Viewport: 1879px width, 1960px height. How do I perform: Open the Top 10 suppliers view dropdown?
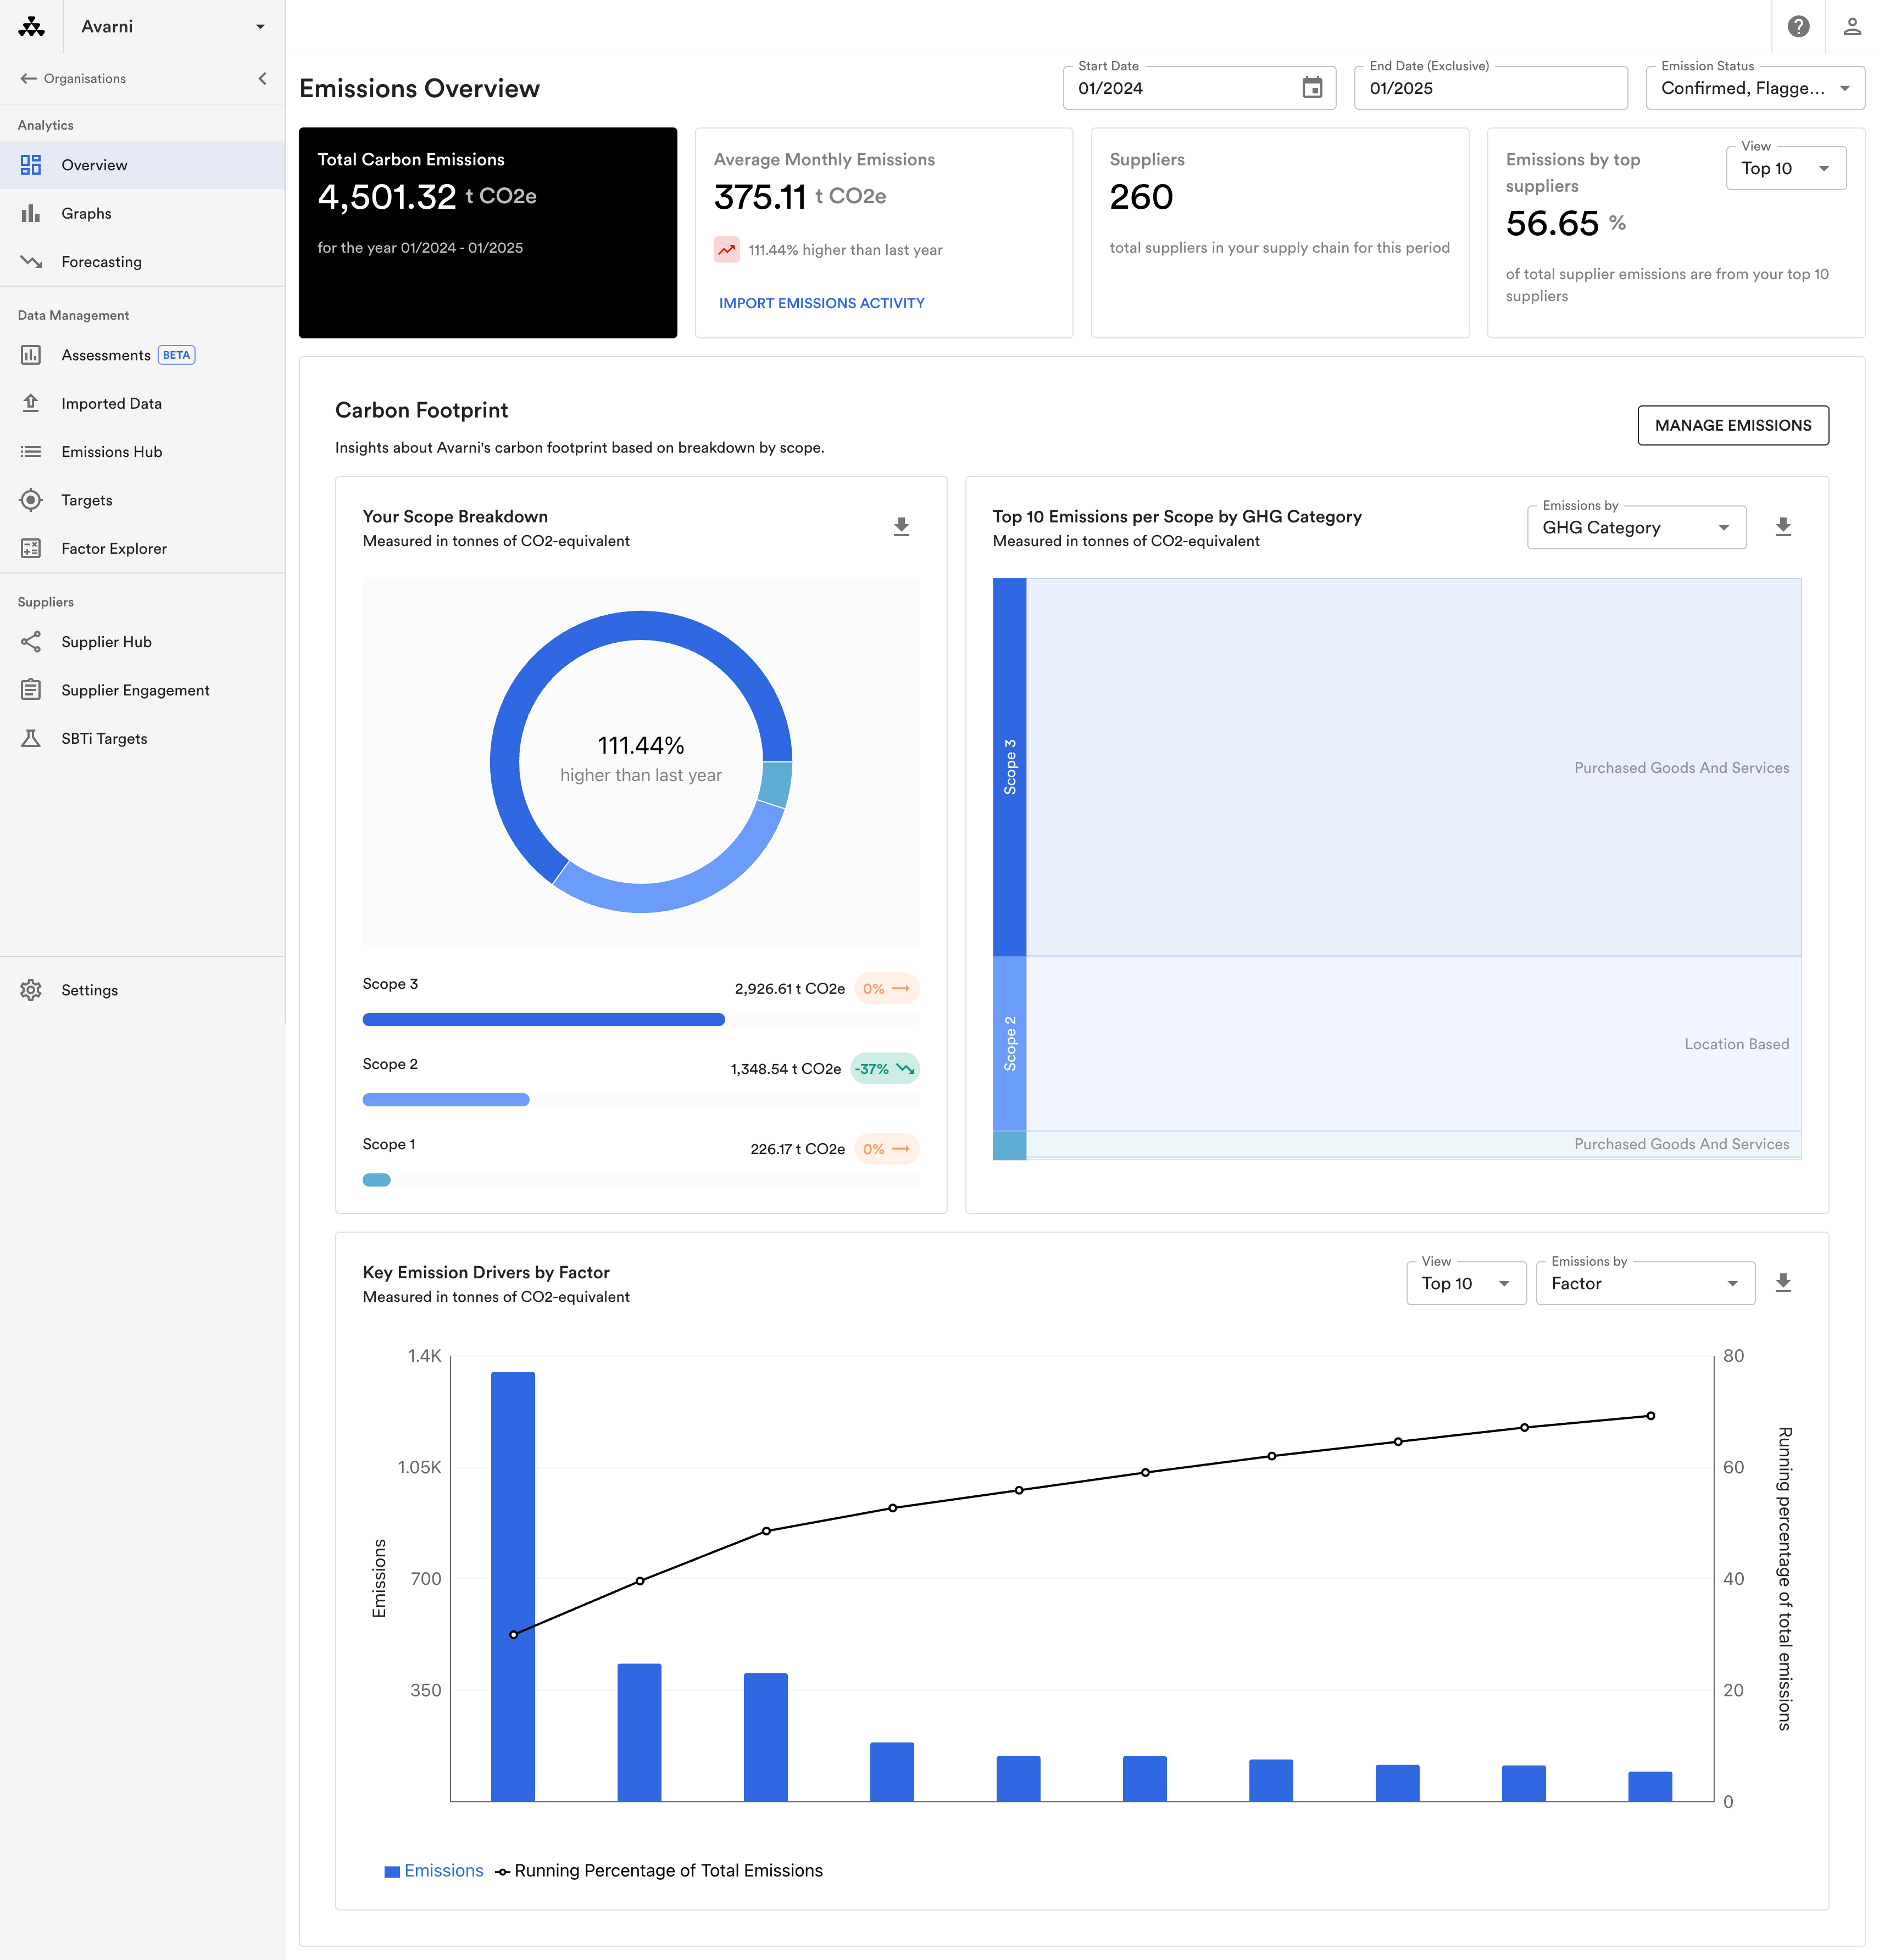tap(1786, 168)
